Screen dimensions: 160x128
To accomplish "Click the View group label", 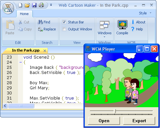I will coord(77,43).
